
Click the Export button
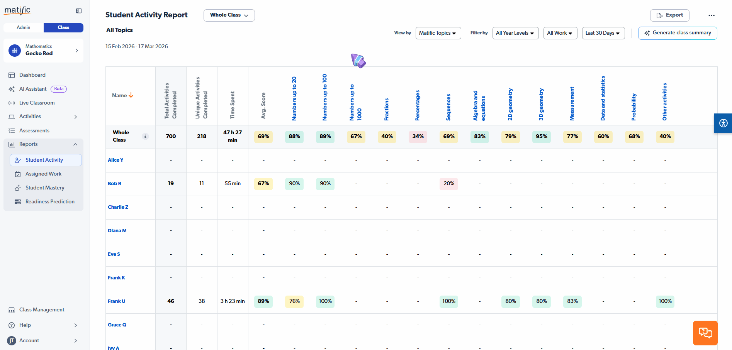click(669, 15)
